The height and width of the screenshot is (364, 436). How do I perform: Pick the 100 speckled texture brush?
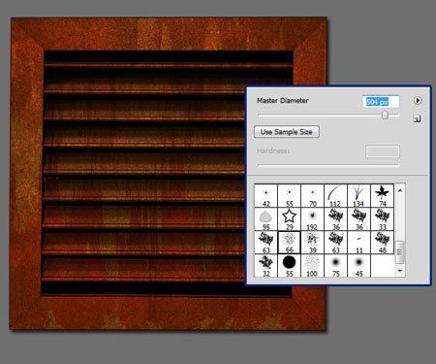pyautogui.click(x=312, y=266)
